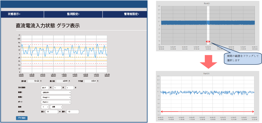Click the zoomed Port01 graph line
Screen dimensions: 262x123
[207, 92]
